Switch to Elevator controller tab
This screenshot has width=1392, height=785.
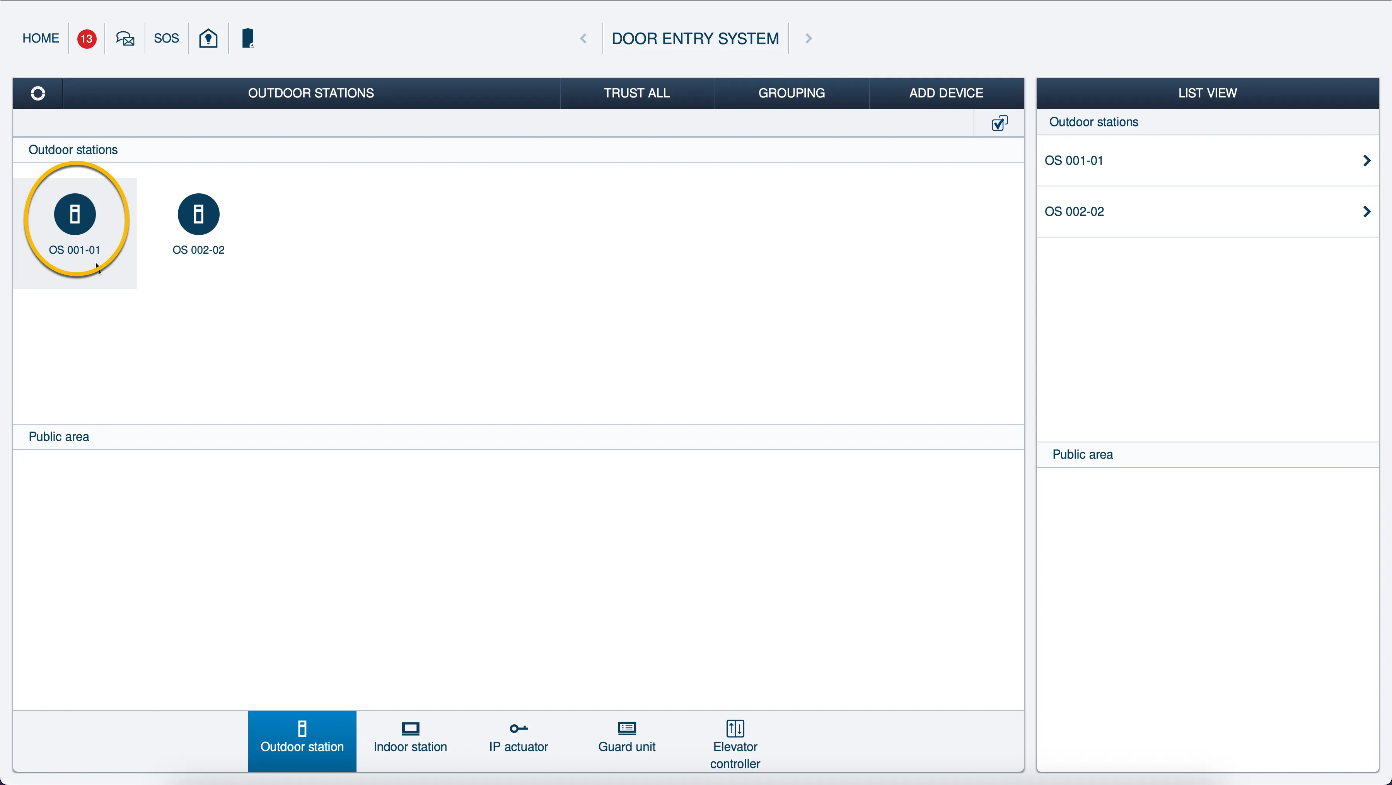coord(735,741)
